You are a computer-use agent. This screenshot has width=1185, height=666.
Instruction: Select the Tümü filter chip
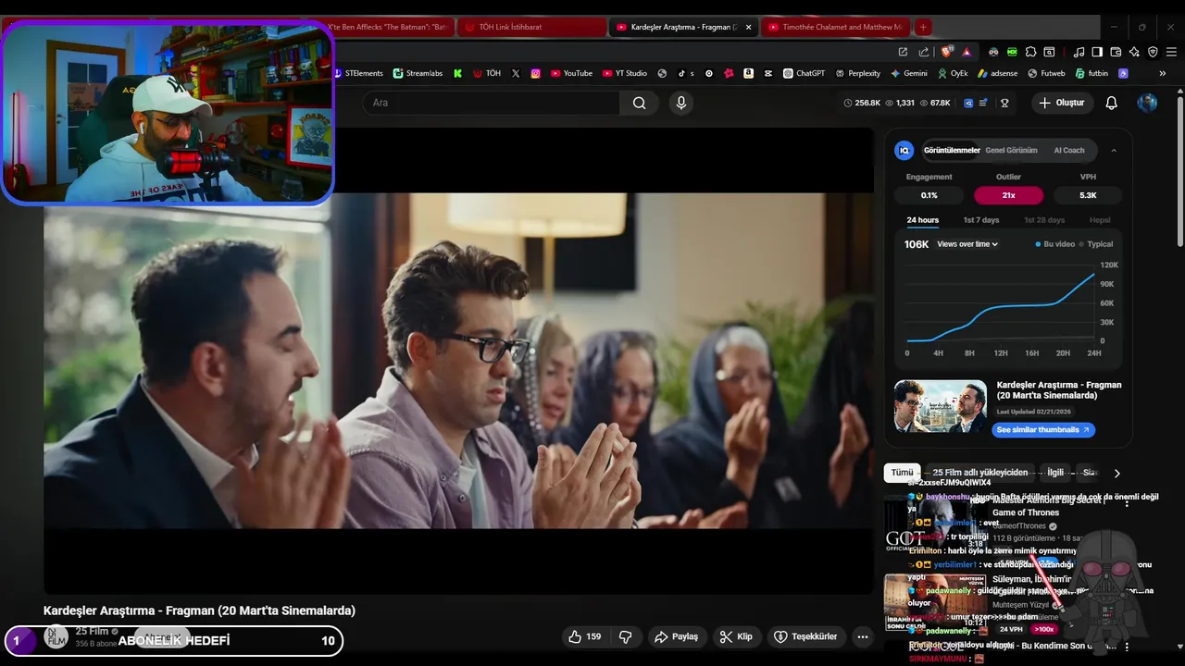902,473
